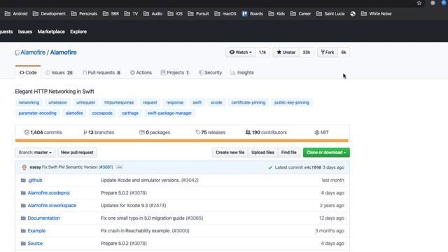Viewport: 448px width, 252px height.
Task: Click the Source folder icon
Action: click(x=23, y=244)
